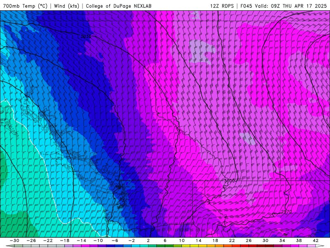The width and height of the screenshot is (330, 248).
Task: Click the '22' colorbar scale label
Action: pos(232,241)
